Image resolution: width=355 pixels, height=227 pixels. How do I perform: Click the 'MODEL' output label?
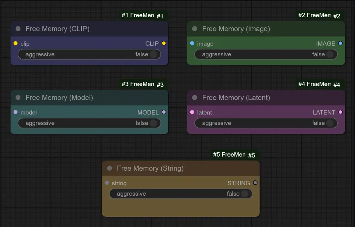pos(148,112)
